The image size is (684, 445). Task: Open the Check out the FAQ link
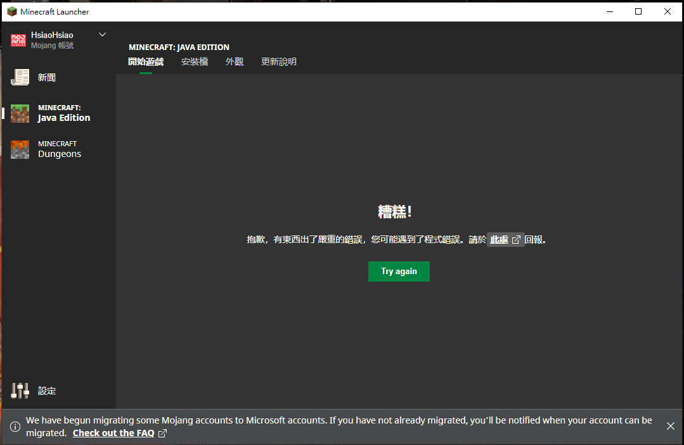(x=113, y=433)
